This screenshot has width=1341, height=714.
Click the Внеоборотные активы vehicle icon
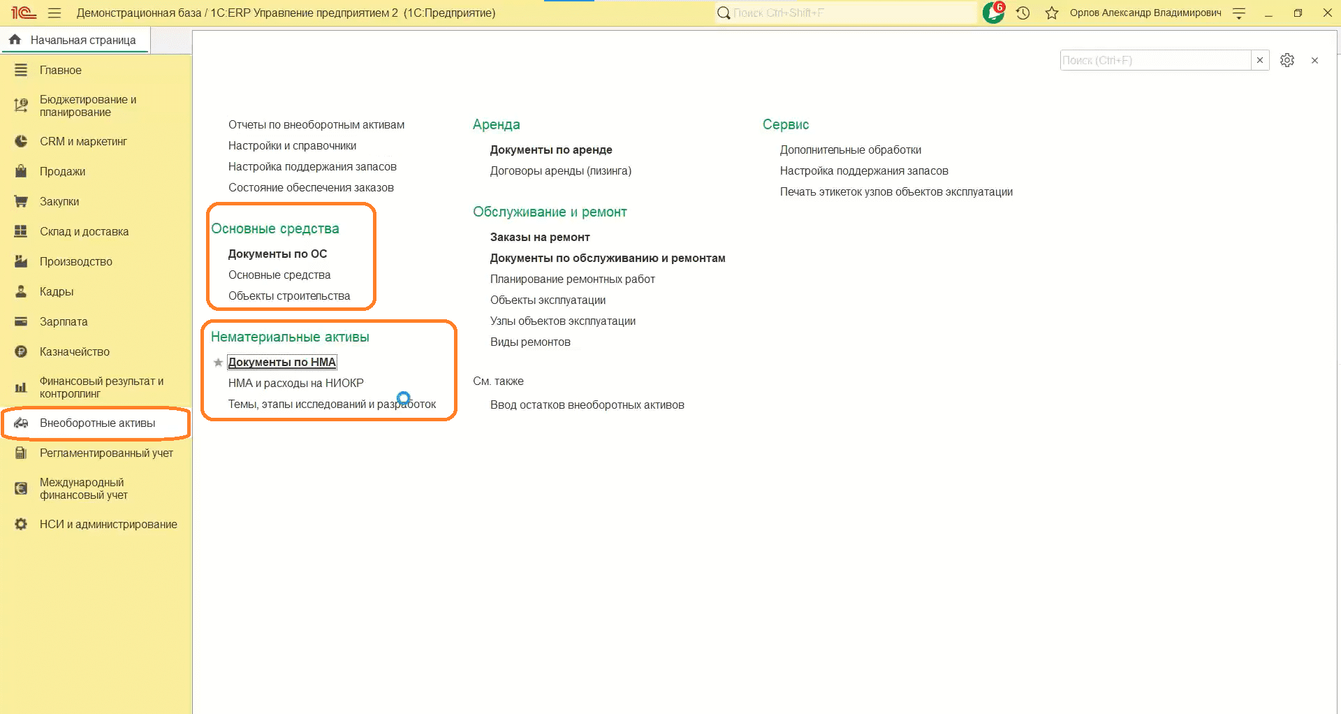(x=21, y=423)
